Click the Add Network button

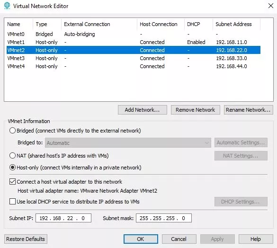tap(143, 110)
